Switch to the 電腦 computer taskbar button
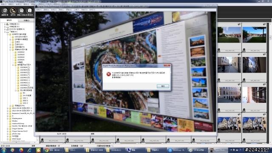 [135, 150]
